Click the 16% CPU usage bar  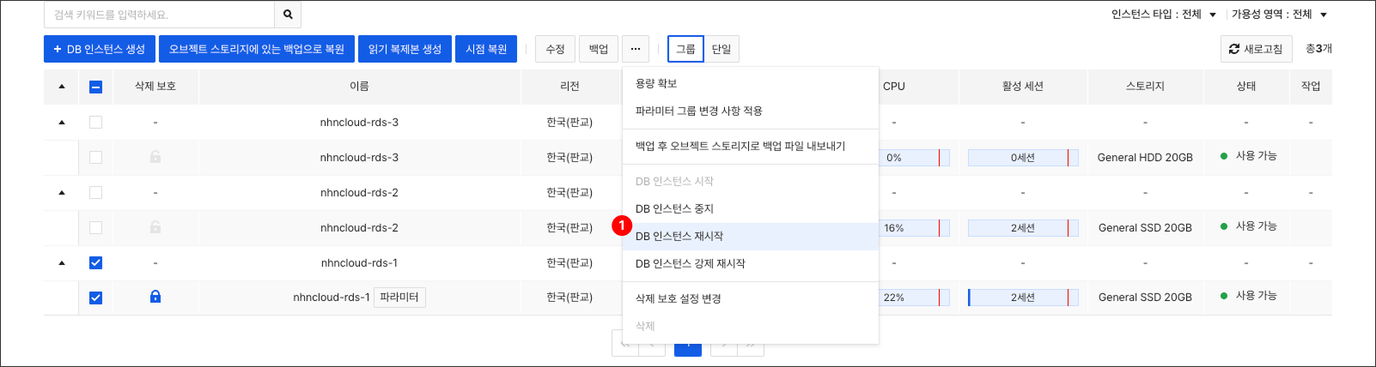[x=916, y=228]
